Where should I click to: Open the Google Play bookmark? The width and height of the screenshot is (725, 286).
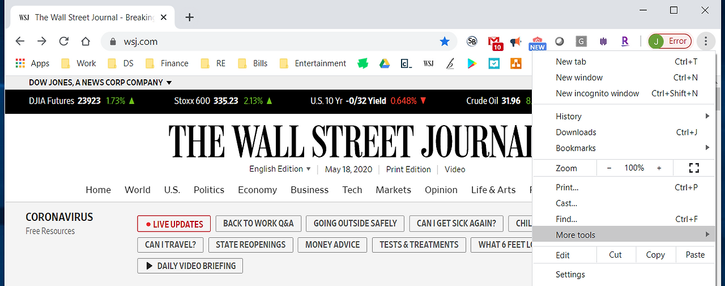click(x=472, y=63)
